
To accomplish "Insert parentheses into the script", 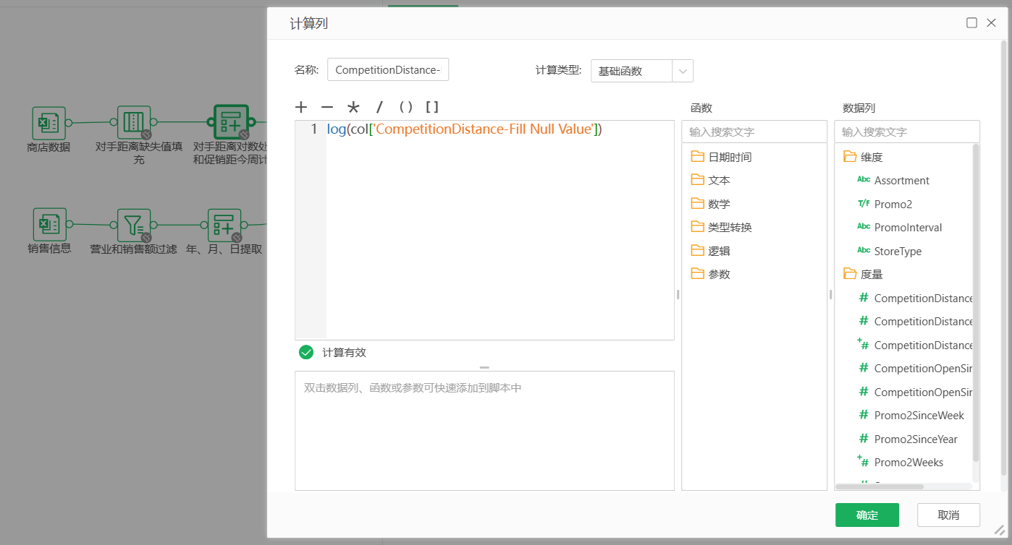I will pyautogui.click(x=406, y=108).
